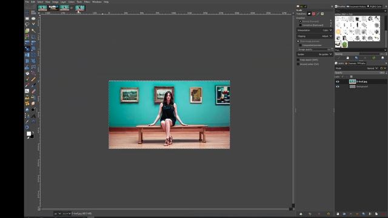This screenshot has width=388, height=218.
Task: Set Transform target to path icon
Action: click(x=318, y=14)
